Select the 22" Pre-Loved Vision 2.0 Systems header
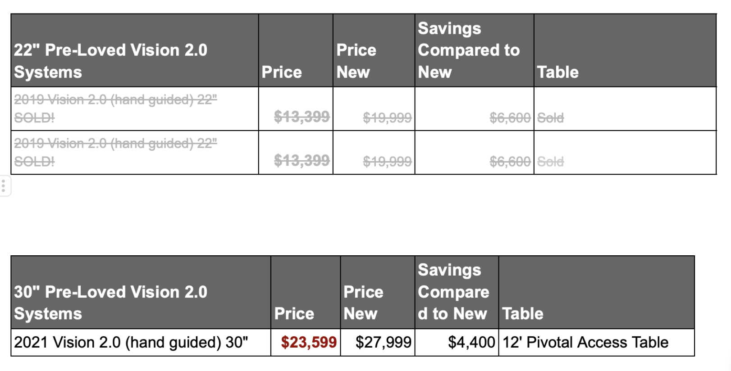731x371 pixels. 135,50
